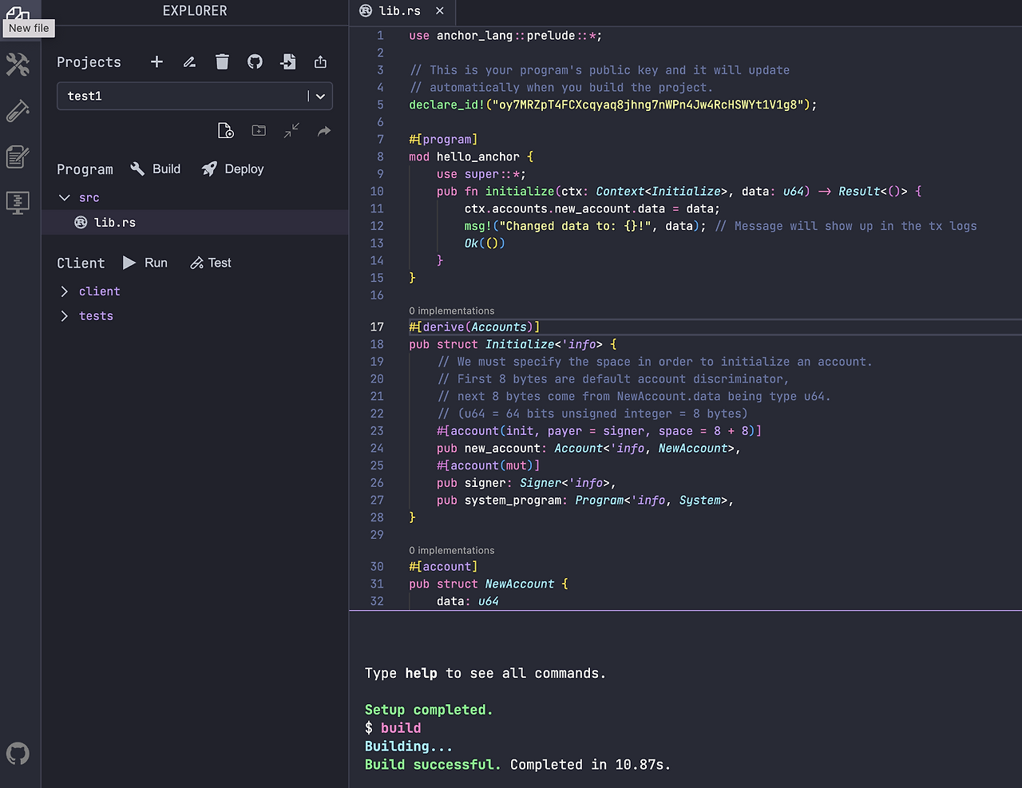Delete the project with the trash icon

tap(222, 62)
